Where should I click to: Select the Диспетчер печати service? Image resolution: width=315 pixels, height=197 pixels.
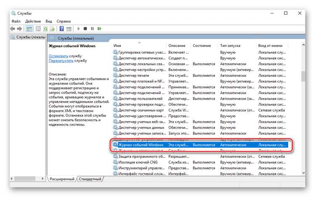200,76
